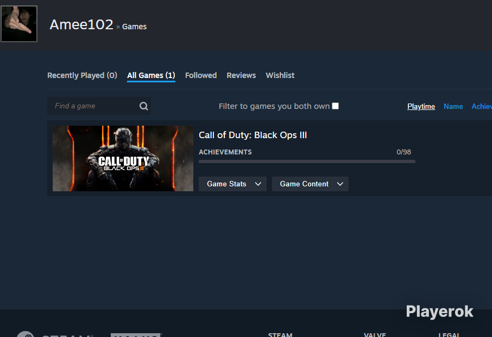This screenshot has height=337, width=492.
Task: Expand the Game Stats dropdown
Action: (x=232, y=184)
